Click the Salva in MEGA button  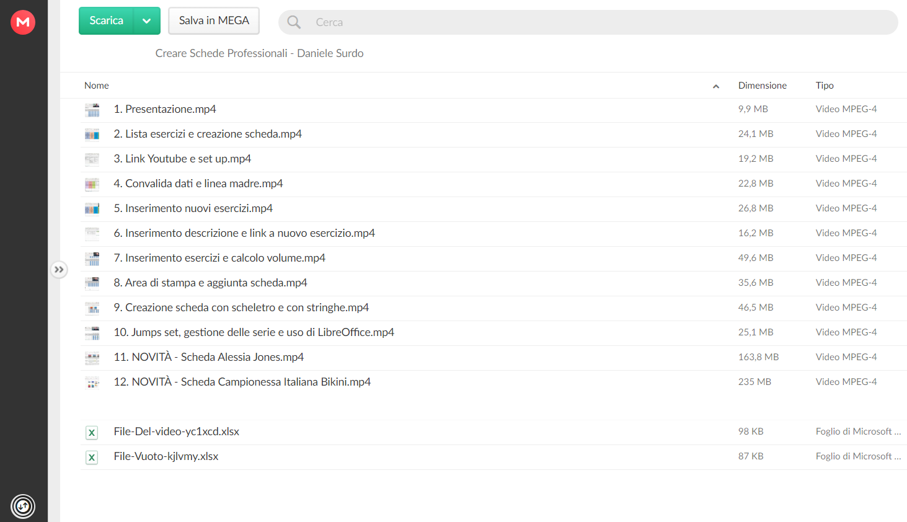click(214, 21)
